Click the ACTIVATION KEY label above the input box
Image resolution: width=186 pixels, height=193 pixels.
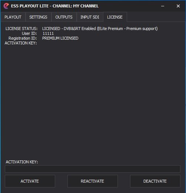coord(22,162)
